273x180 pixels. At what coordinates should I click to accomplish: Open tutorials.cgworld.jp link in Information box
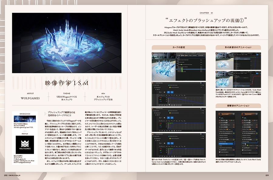(x=23, y=127)
